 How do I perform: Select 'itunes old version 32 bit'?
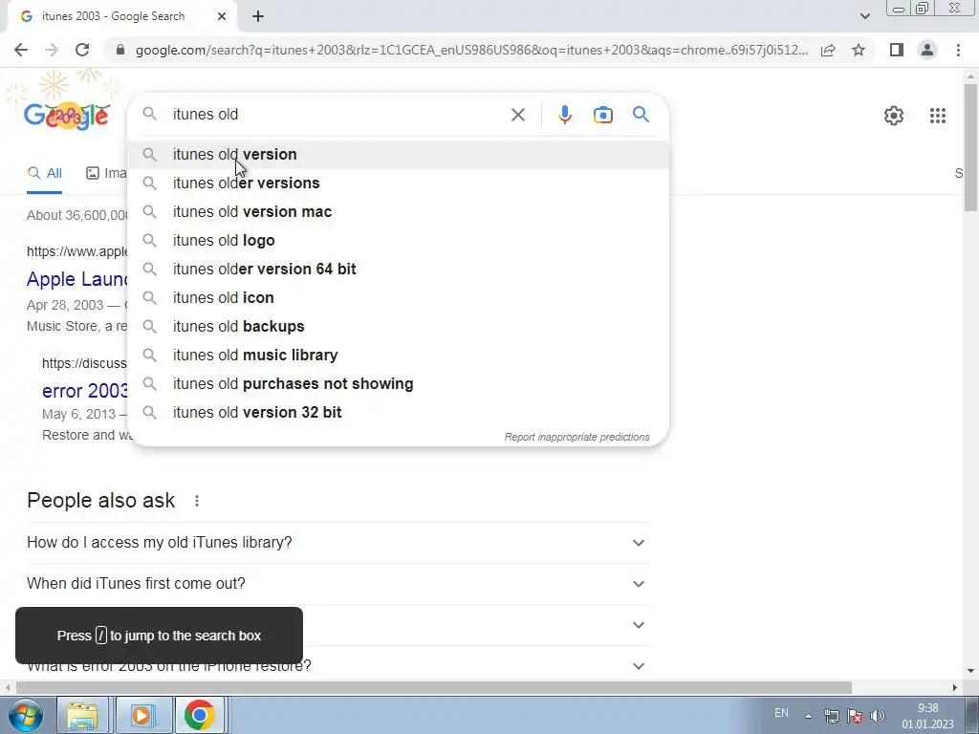(x=399, y=413)
